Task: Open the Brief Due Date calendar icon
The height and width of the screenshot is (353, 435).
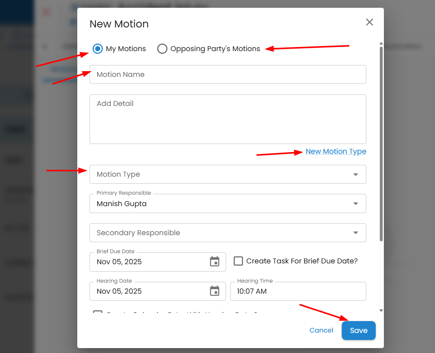Action: 215,262
